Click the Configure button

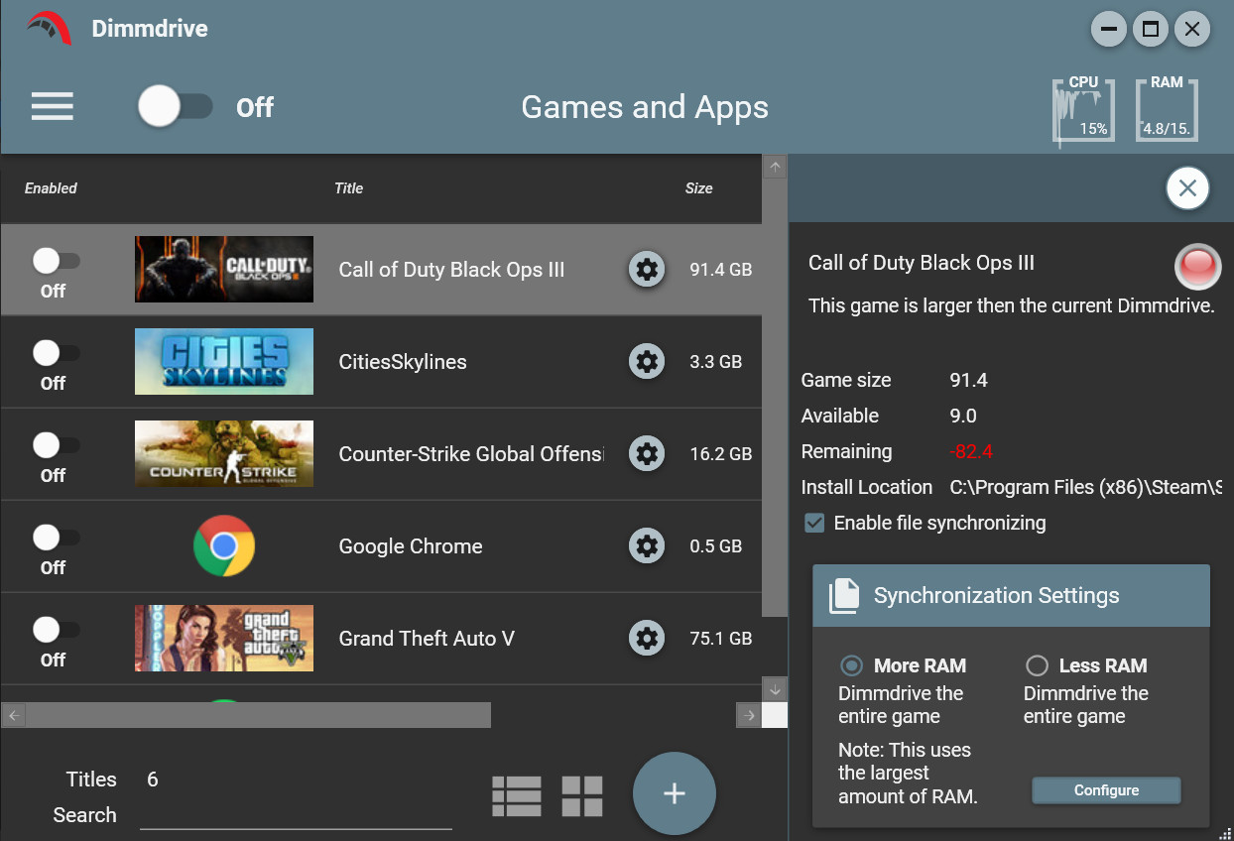(1105, 790)
